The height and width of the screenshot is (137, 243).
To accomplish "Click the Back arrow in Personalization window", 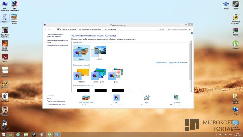I will (46, 29).
